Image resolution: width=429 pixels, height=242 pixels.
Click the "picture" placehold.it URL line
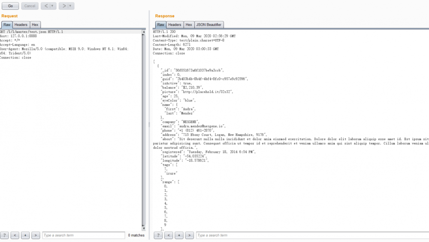pos(197,92)
